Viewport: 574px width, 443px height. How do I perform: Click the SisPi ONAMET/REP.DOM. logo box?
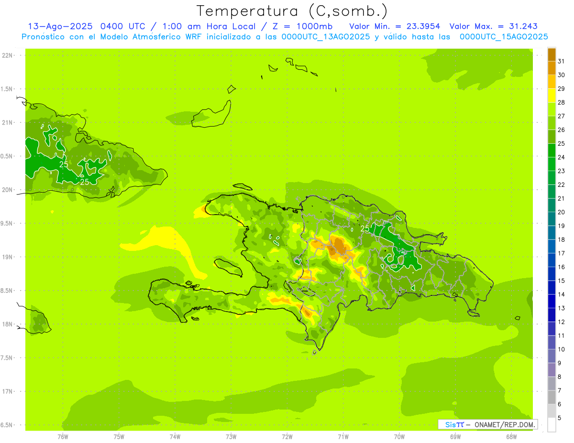pos(487,424)
